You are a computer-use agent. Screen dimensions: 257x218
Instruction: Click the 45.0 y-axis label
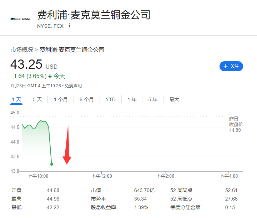[x=15, y=113]
